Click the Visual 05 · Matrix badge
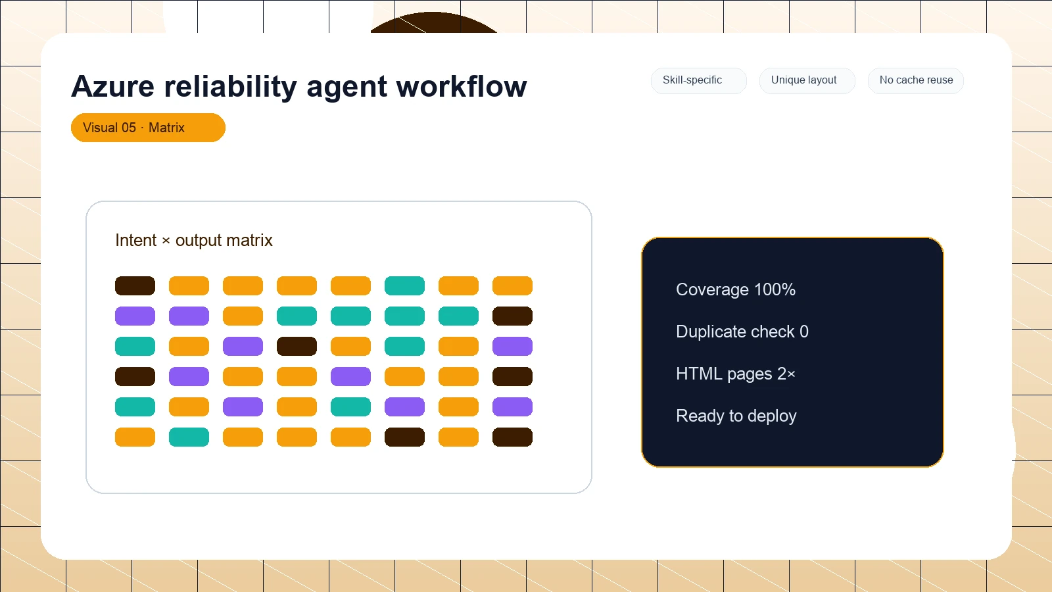 coord(148,128)
